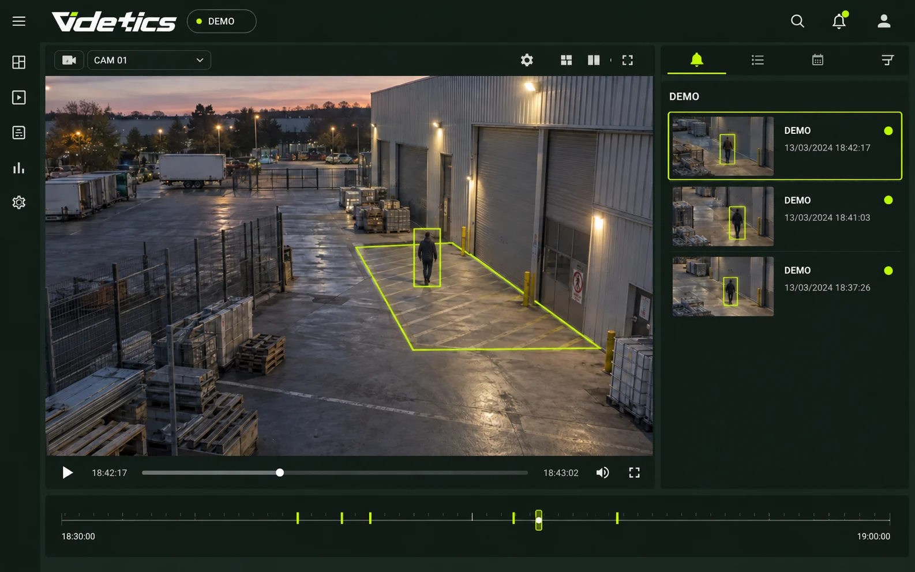The width and height of the screenshot is (915, 572).
Task: Click the video progress slider handle
Action: [280, 473]
